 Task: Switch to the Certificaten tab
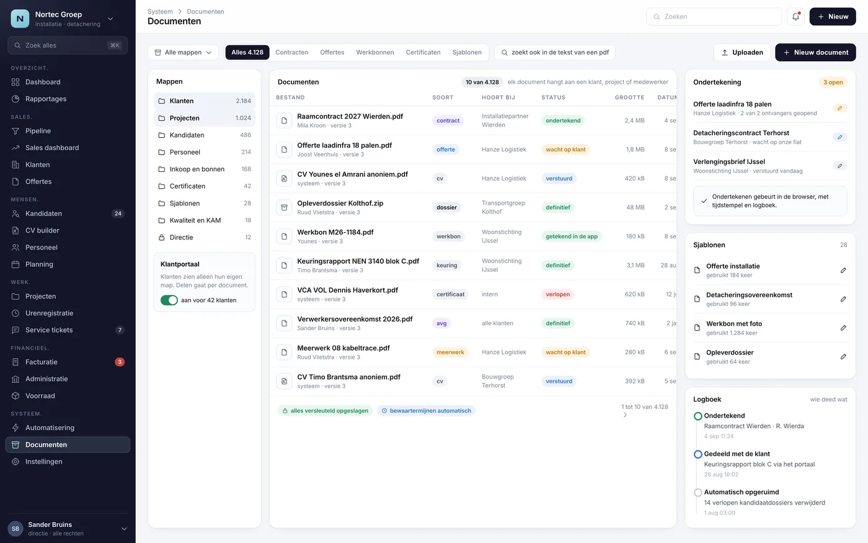pos(423,53)
